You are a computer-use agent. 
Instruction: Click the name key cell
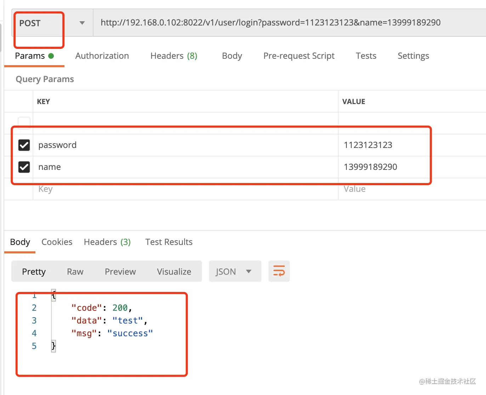point(185,167)
